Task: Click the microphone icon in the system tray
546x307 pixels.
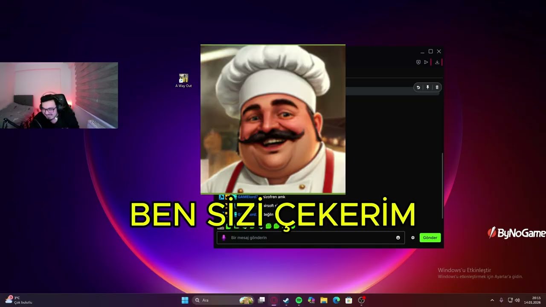Action: pos(501,300)
